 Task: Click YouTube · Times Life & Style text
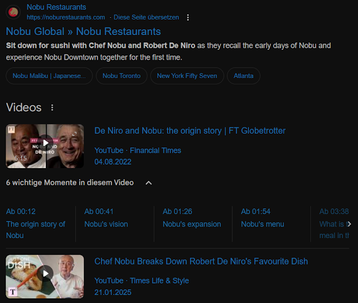(x=142, y=281)
